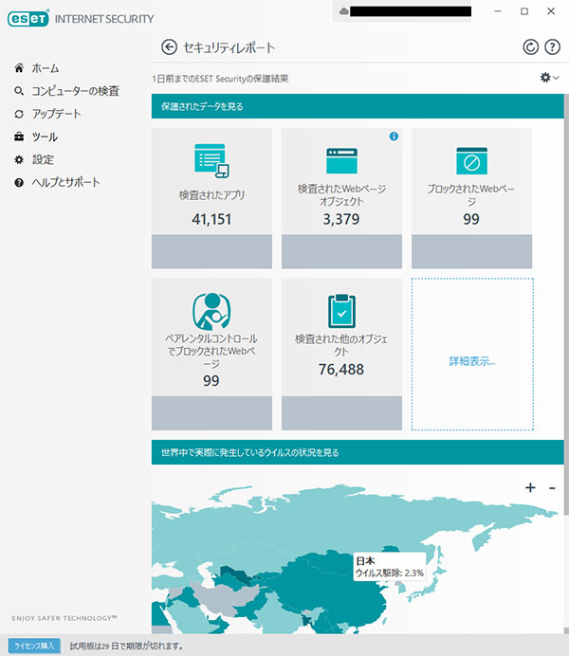The height and width of the screenshot is (656, 569).
Task: Click 日本 ウイルス駆除 2.3% tooltip
Action: coord(390,567)
